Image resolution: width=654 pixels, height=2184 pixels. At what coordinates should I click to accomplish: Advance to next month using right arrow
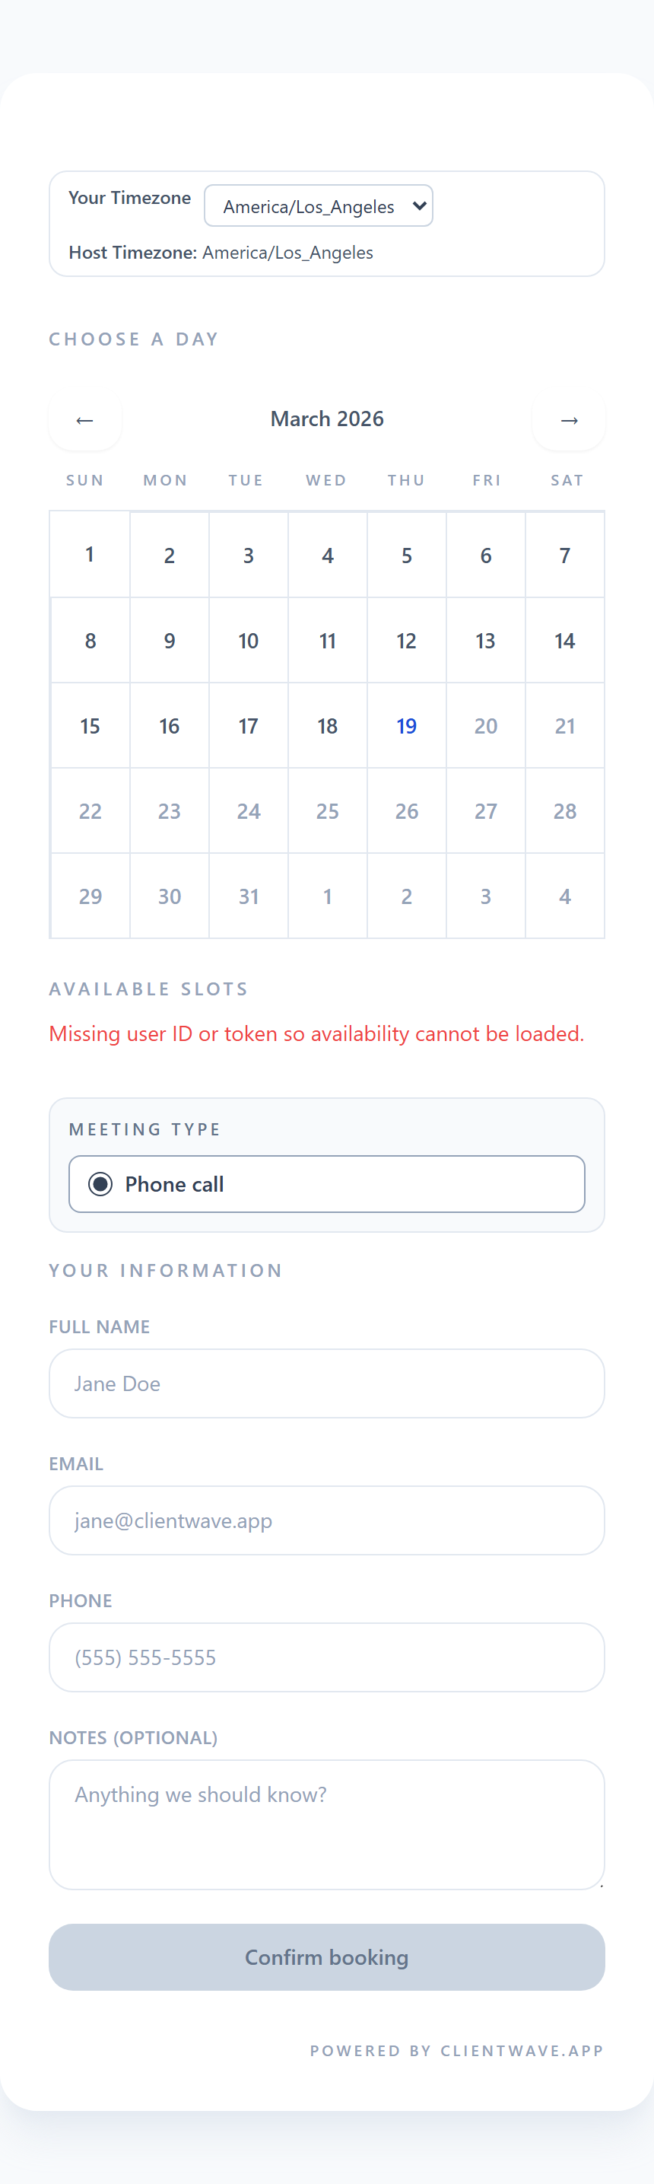pyautogui.click(x=568, y=421)
